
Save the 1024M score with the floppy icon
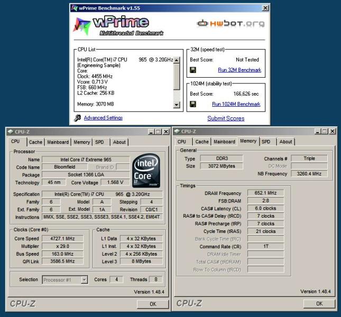[193, 104]
